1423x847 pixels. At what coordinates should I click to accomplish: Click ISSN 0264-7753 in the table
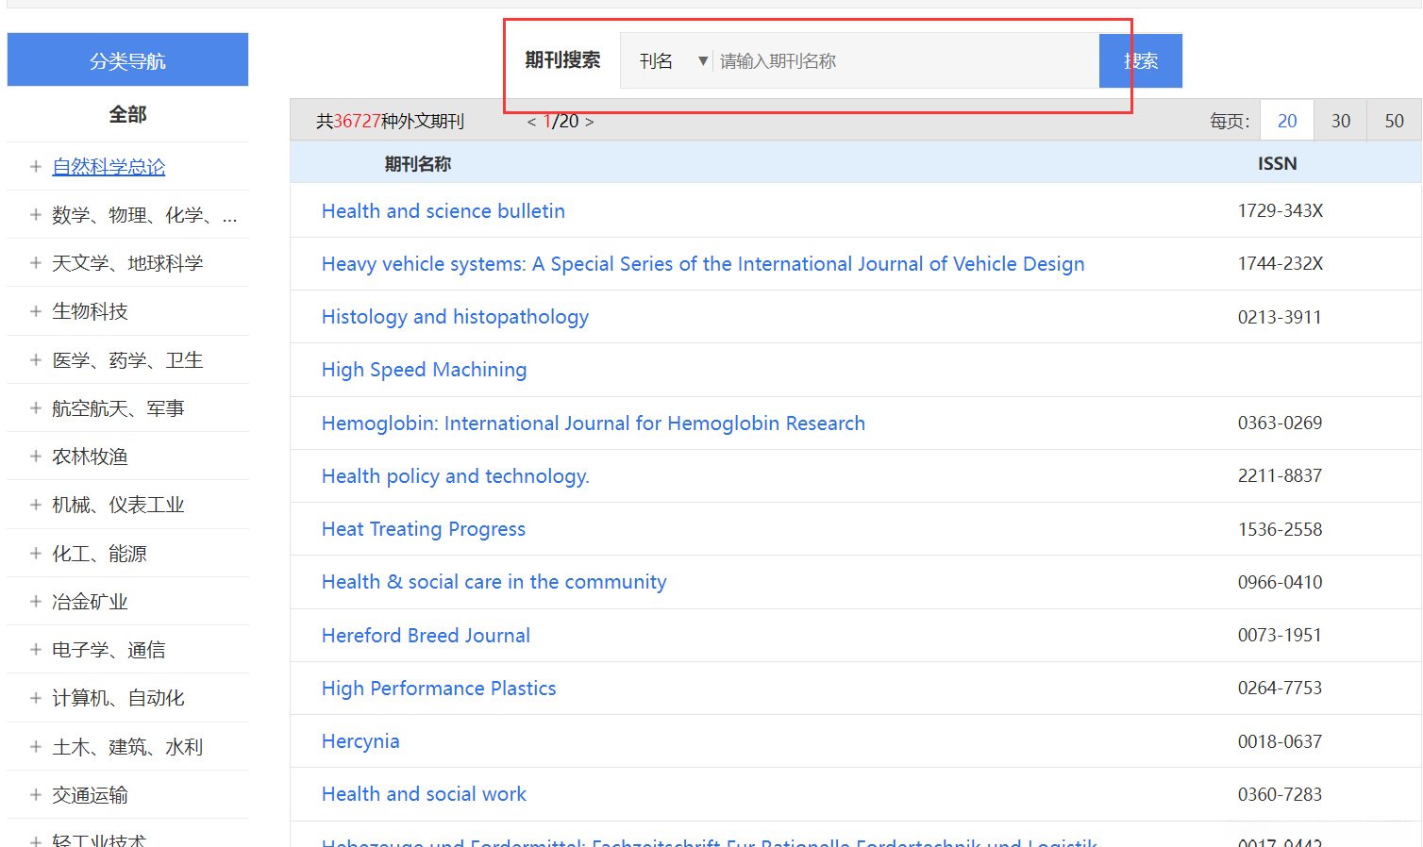click(1280, 689)
